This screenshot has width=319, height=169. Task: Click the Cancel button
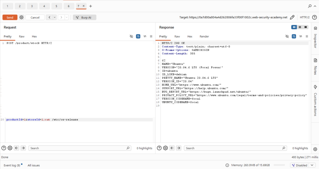point(35,17)
